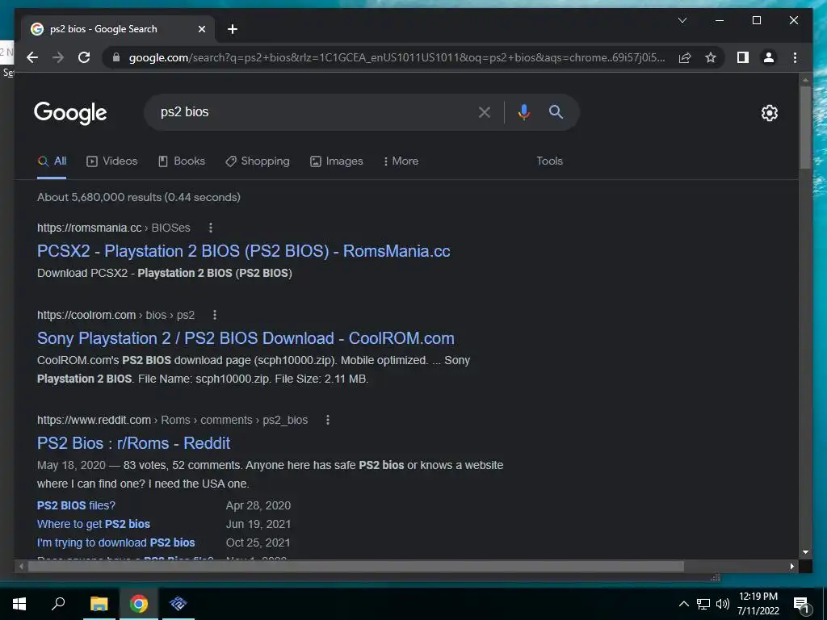Start voice search with the microphone icon

coord(523,111)
